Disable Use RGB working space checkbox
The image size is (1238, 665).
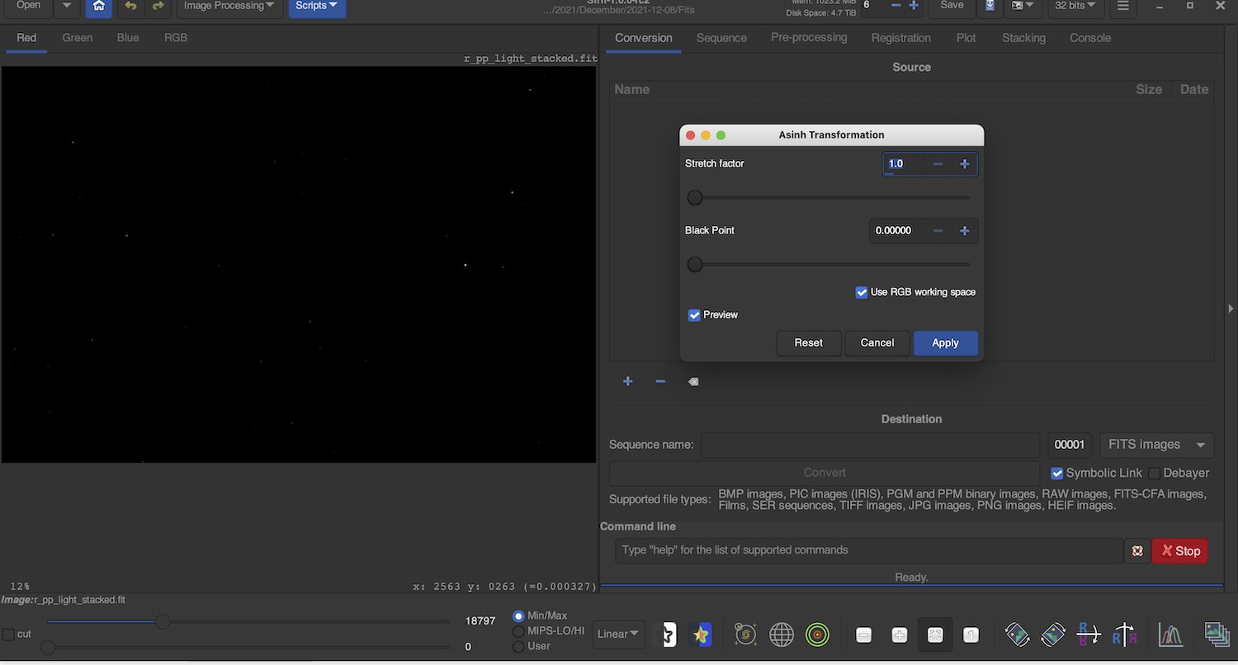(x=862, y=292)
